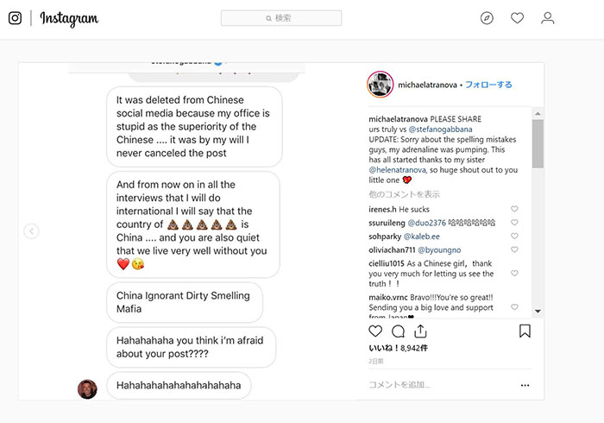Expand other comments with 他のコメントを表示

point(404,194)
